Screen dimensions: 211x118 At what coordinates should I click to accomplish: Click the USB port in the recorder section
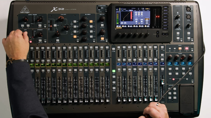click(99, 8)
